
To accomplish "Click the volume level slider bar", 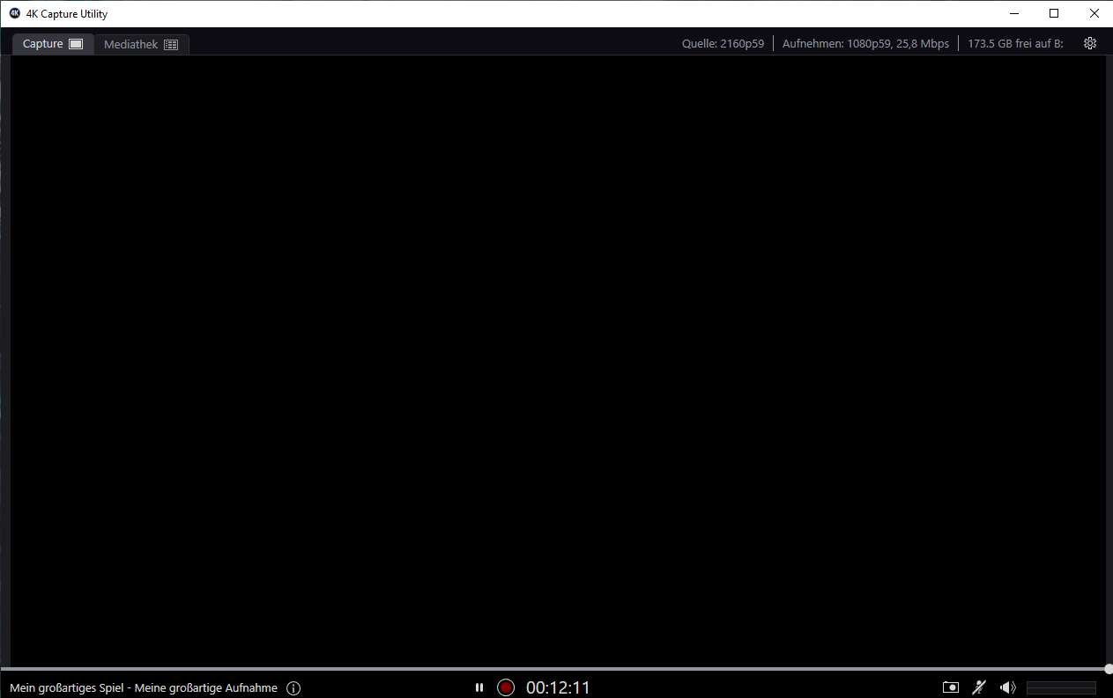I will [1061, 687].
